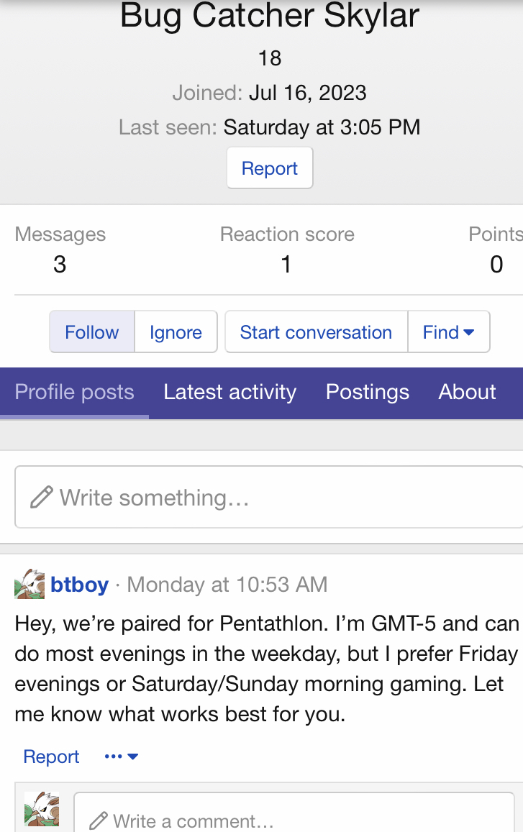This screenshot has width=523, height=832.
Task: Follow Bug Catcher Skylar
Action: pos(91,332)
